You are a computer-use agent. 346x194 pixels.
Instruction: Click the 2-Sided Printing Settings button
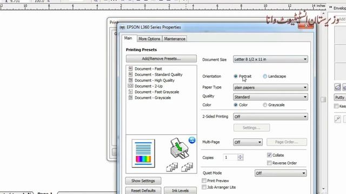click(x=251, y=128)
